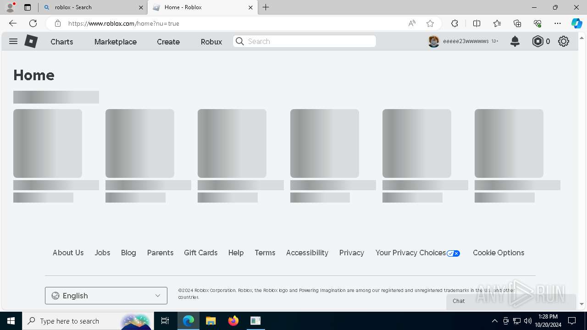
Task: Click the Roblox logo icon
Action: point(31,41)
